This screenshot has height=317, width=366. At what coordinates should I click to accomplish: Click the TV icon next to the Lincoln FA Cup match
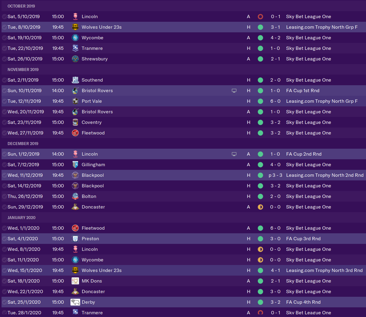tap(234, 154)
